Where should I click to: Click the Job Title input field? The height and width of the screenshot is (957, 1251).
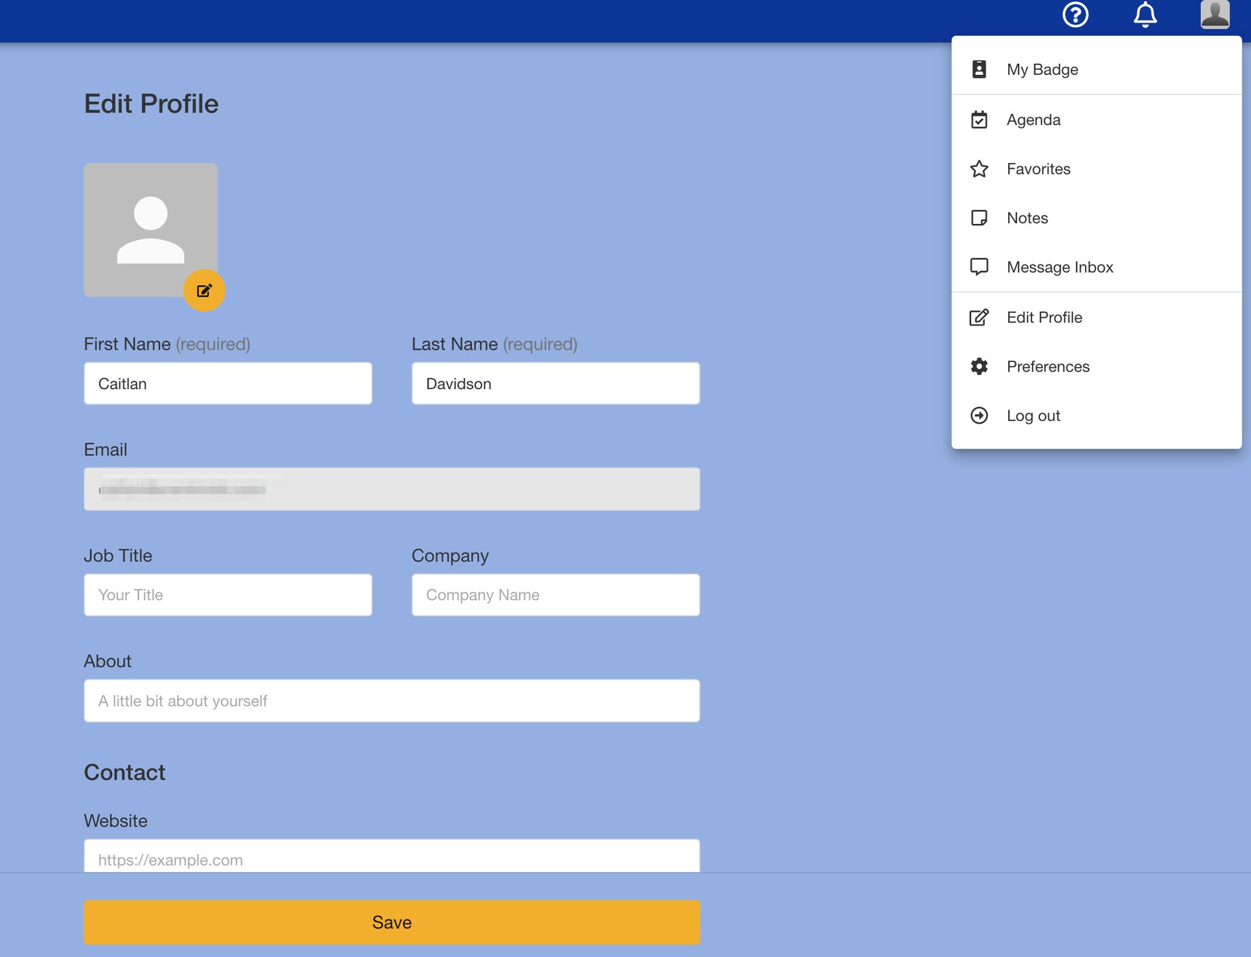pos(228,594)
